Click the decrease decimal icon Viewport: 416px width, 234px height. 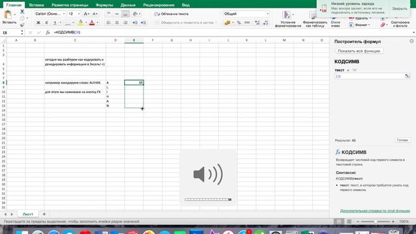point(266,23)
